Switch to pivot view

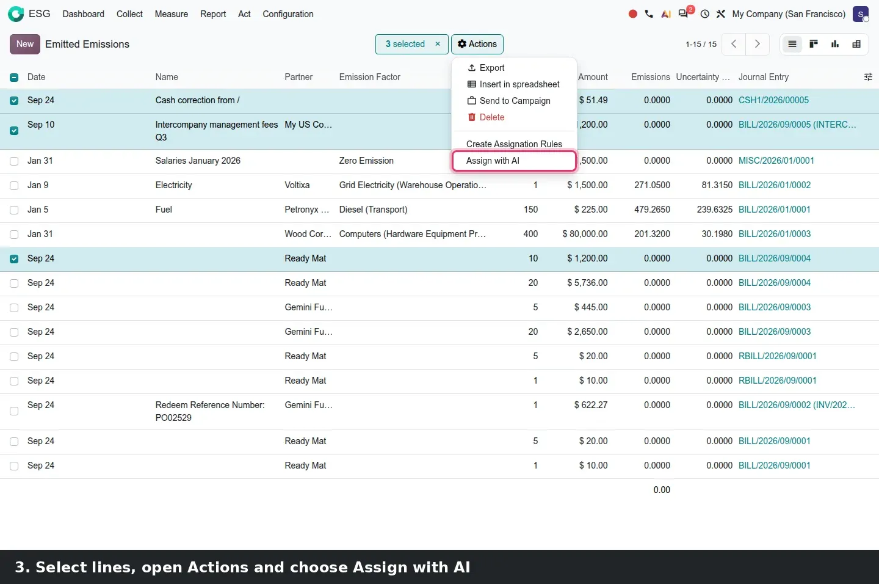856,44
